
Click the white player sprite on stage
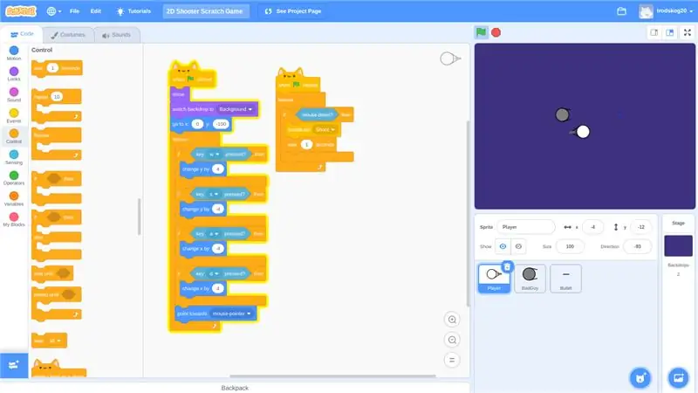click(x=582, y=132)
